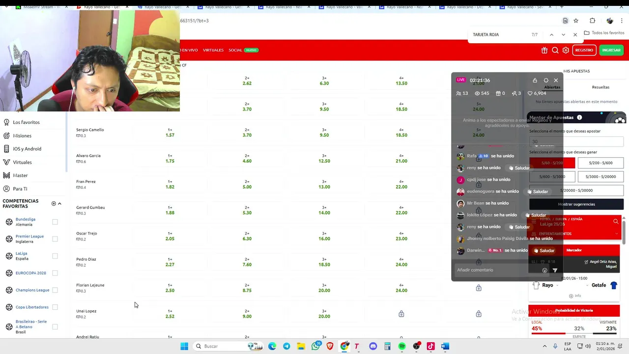Screen dimensions: 629x354
Task: Send comment with paper plane icon
Action: pos(555,270)
